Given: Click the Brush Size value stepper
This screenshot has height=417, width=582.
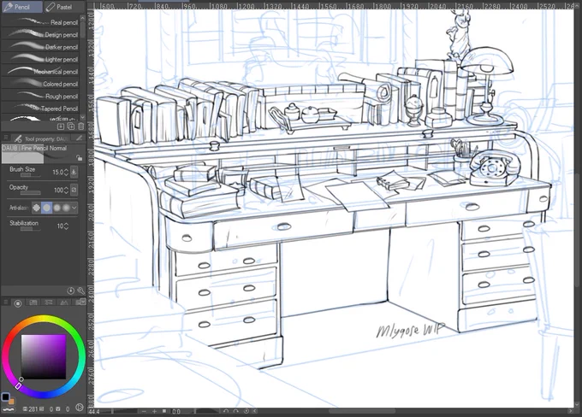Looking at the screenshot, I should 66,173.
